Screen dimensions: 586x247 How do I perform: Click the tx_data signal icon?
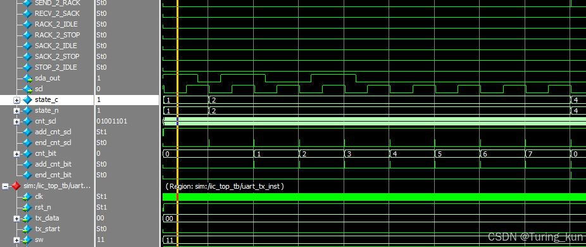(27, 218)
